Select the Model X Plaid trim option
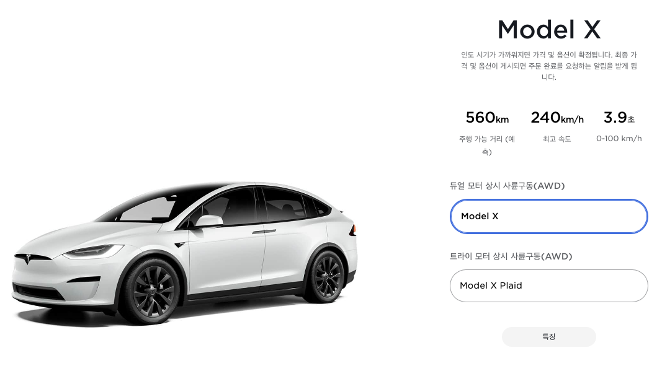The width and height of the screenshot is (657, 366). 548,285
